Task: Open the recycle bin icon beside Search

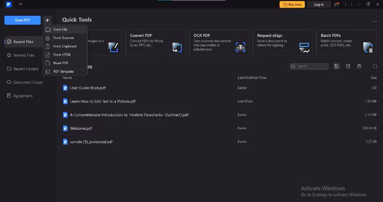Action: coord(359,66)
